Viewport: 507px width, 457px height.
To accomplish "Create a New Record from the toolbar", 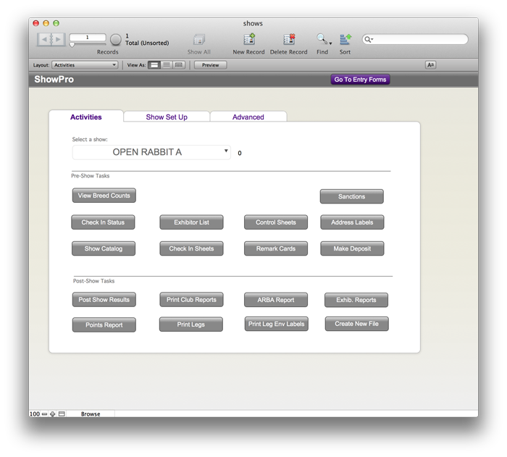I will (249, 39).
